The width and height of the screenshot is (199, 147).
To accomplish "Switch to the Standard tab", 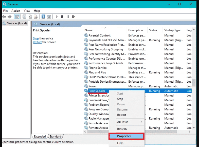I will (x=55, y=136).
